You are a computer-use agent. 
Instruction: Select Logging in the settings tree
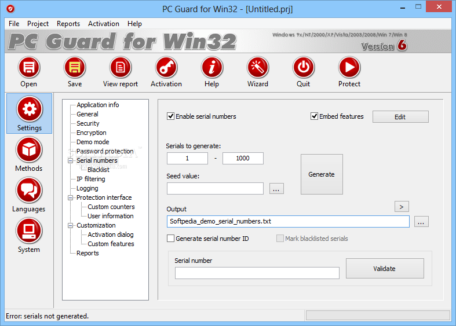click(x=87, y=189)
